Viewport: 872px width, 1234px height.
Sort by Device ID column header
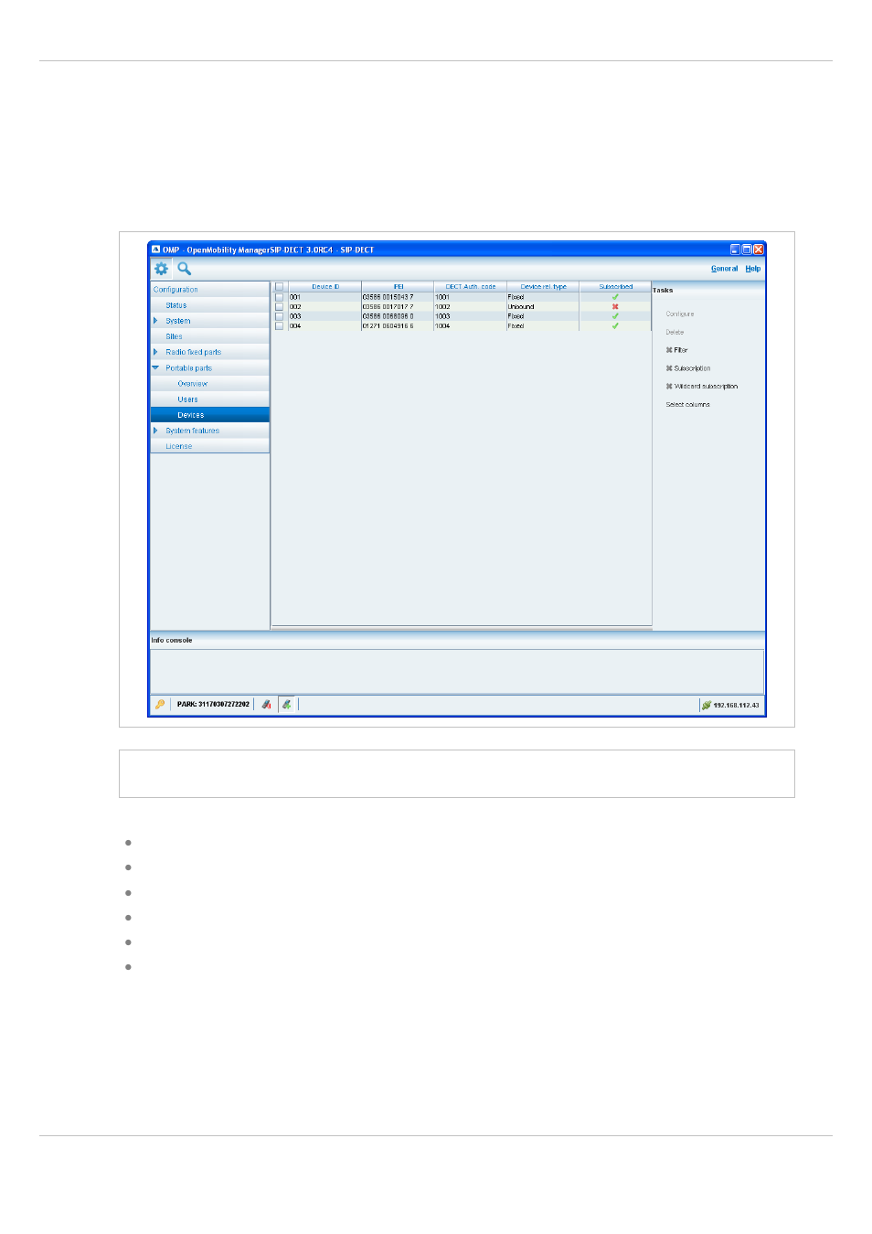tap(325, 287)
